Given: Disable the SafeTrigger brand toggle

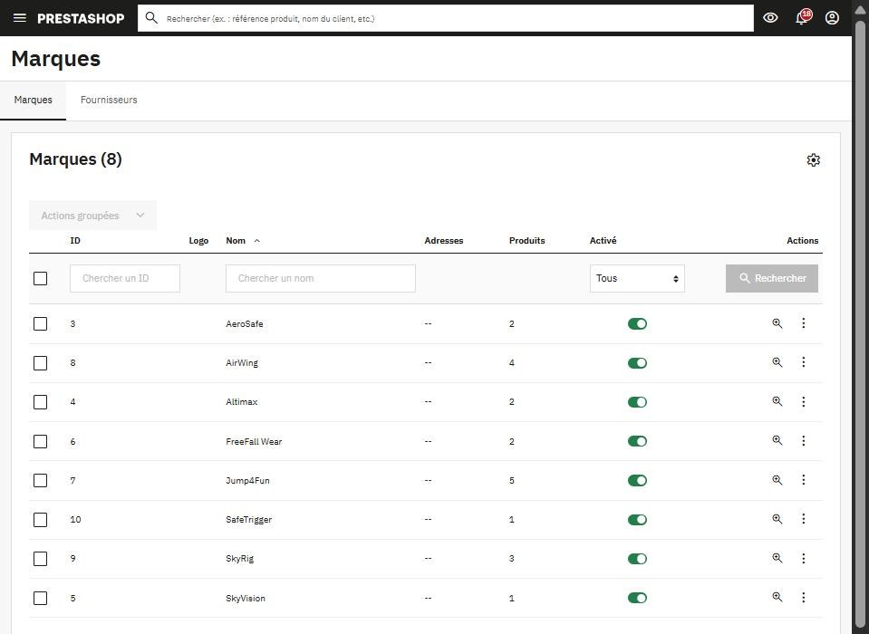Looking at the screenshot, I should 637,520.
